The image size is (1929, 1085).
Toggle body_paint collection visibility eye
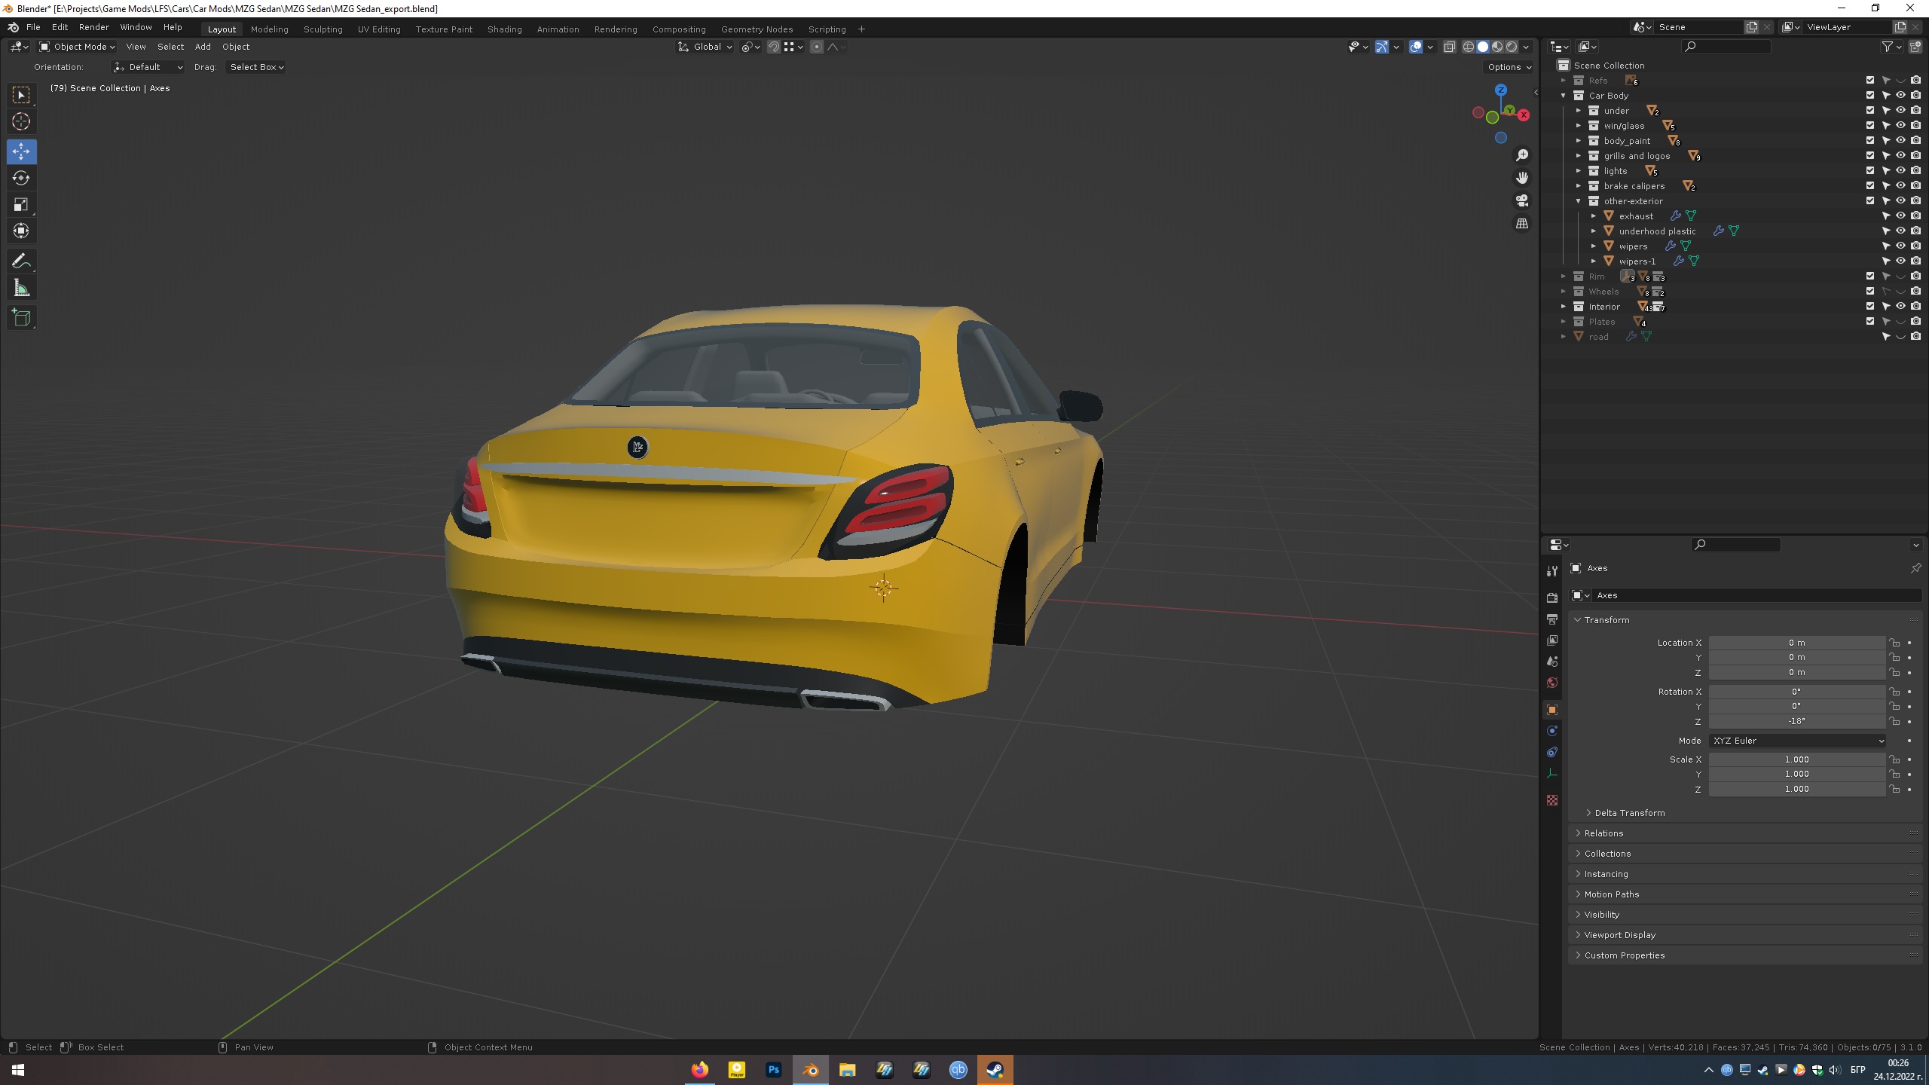(x=1900, y=141)
